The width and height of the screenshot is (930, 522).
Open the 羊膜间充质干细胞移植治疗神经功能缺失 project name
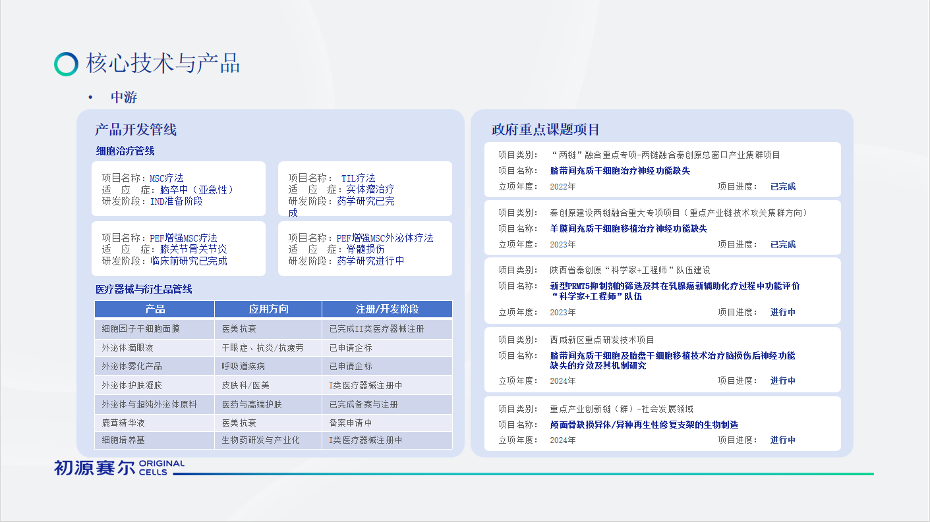[628, 228]
